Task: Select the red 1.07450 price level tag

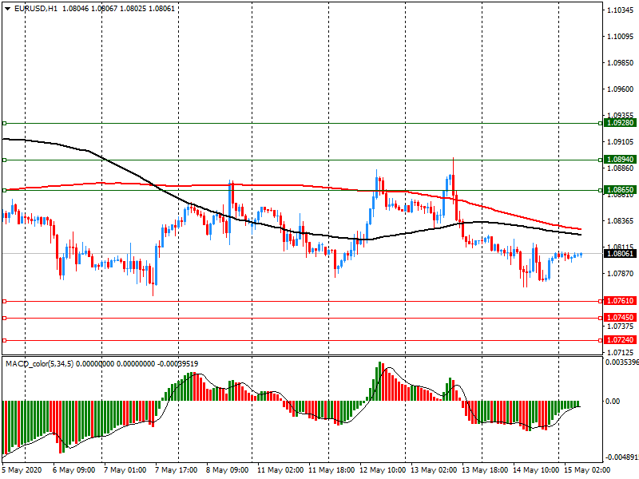Action: tap(620, 318)
